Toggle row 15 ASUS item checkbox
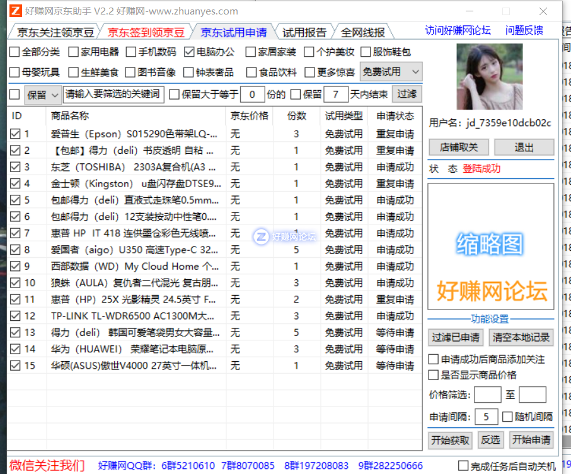 click(x=15, y=366)
